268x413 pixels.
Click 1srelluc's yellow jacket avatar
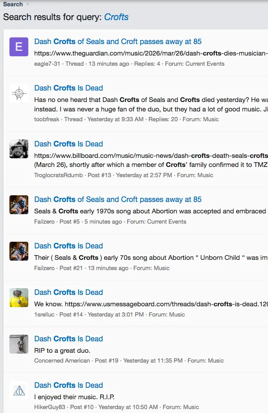click(18, 298)
